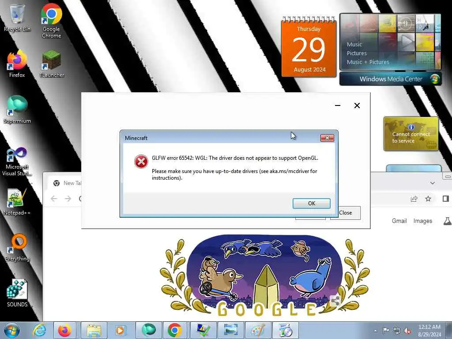Show hidden tray icons arrow
452x339 pixels.
point(375,331)
